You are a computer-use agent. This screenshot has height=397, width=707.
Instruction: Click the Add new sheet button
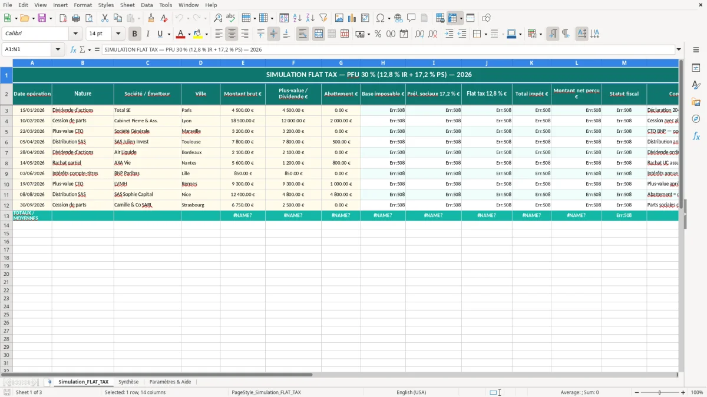(x=49, y=382)
